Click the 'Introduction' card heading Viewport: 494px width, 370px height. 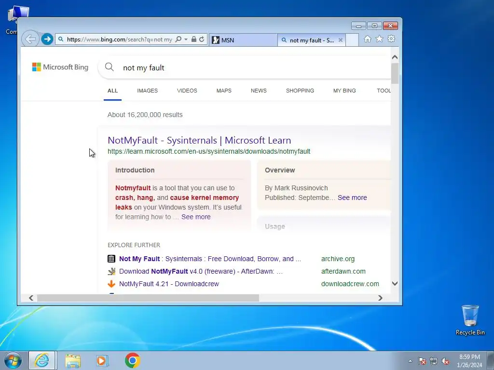(135, 170)
